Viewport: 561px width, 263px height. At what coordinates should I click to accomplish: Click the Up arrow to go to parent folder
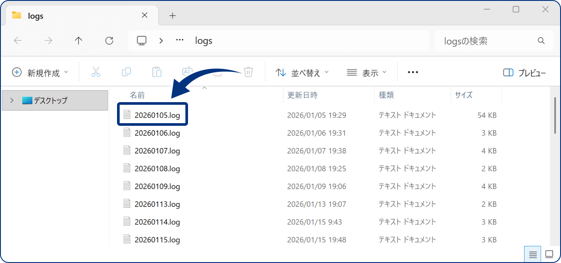click(x=78, y=40)
